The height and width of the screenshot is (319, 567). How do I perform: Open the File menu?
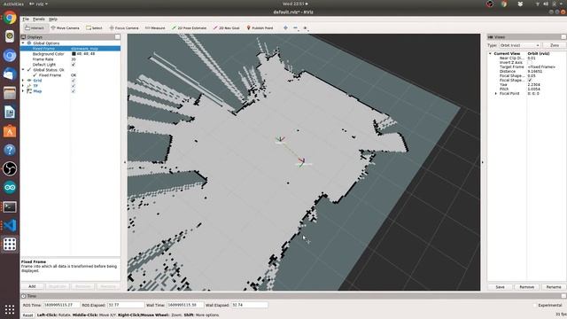point(26,19)
